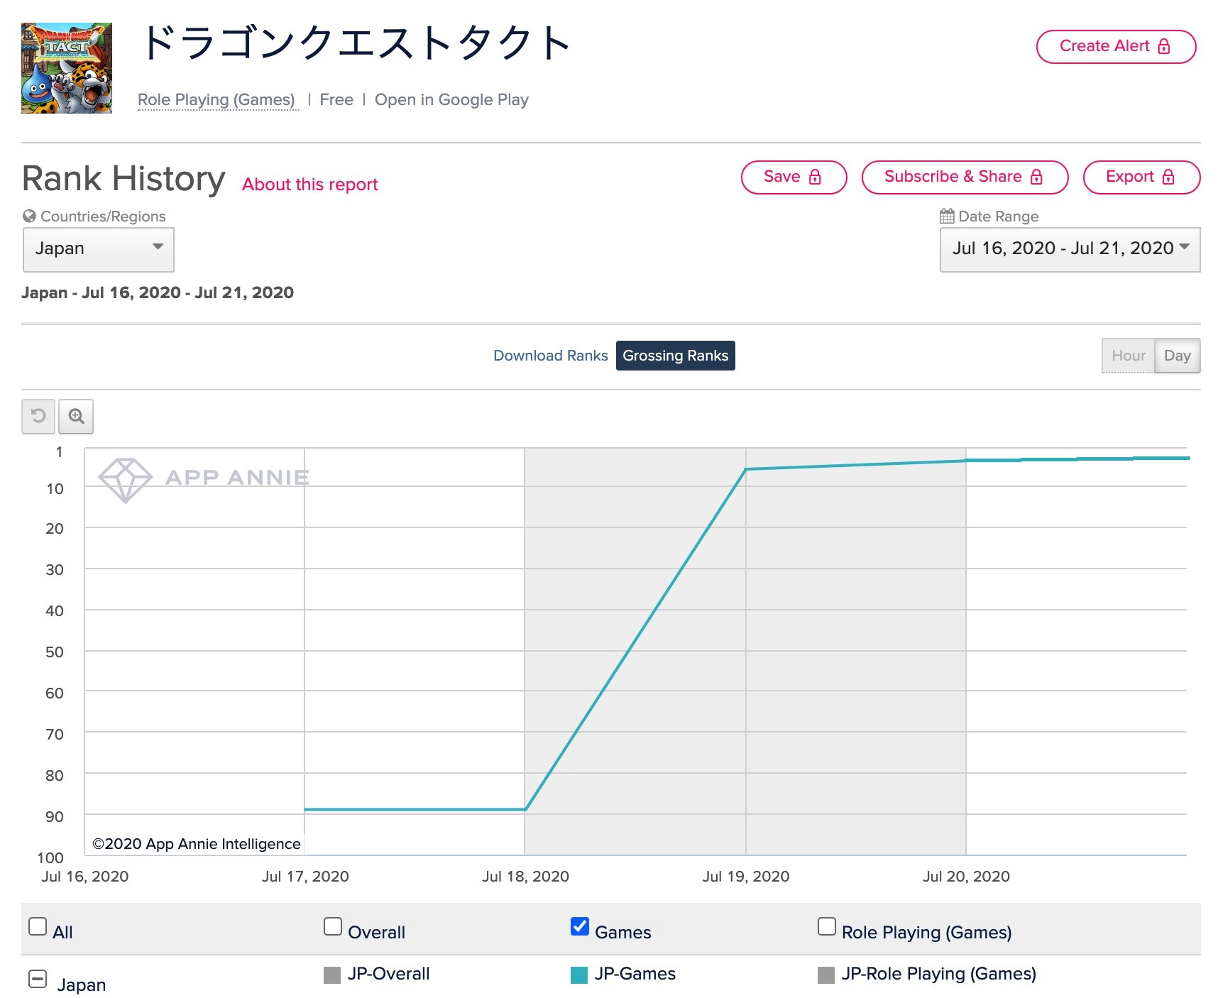Click the JP-Role Playing (Games) gray swatch
This screenshot has height=998, width=1218.
point(826,975)
